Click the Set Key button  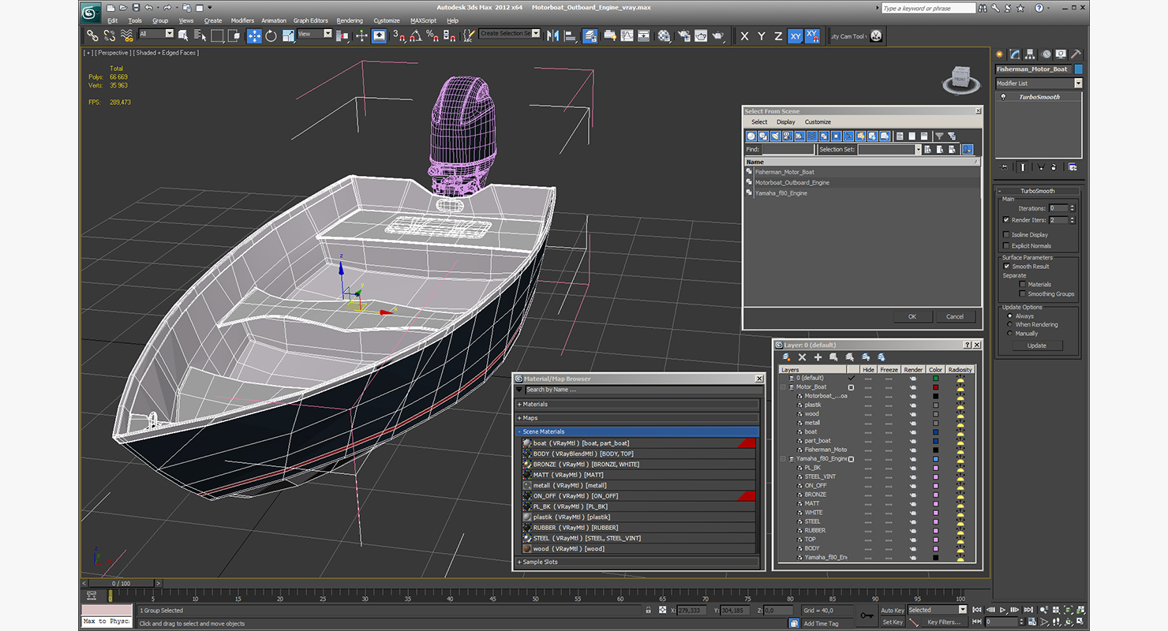tap(893, 622)
